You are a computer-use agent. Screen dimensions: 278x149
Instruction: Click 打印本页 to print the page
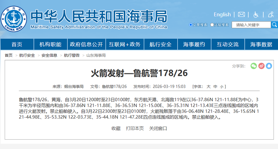click(x=135, y=129)
